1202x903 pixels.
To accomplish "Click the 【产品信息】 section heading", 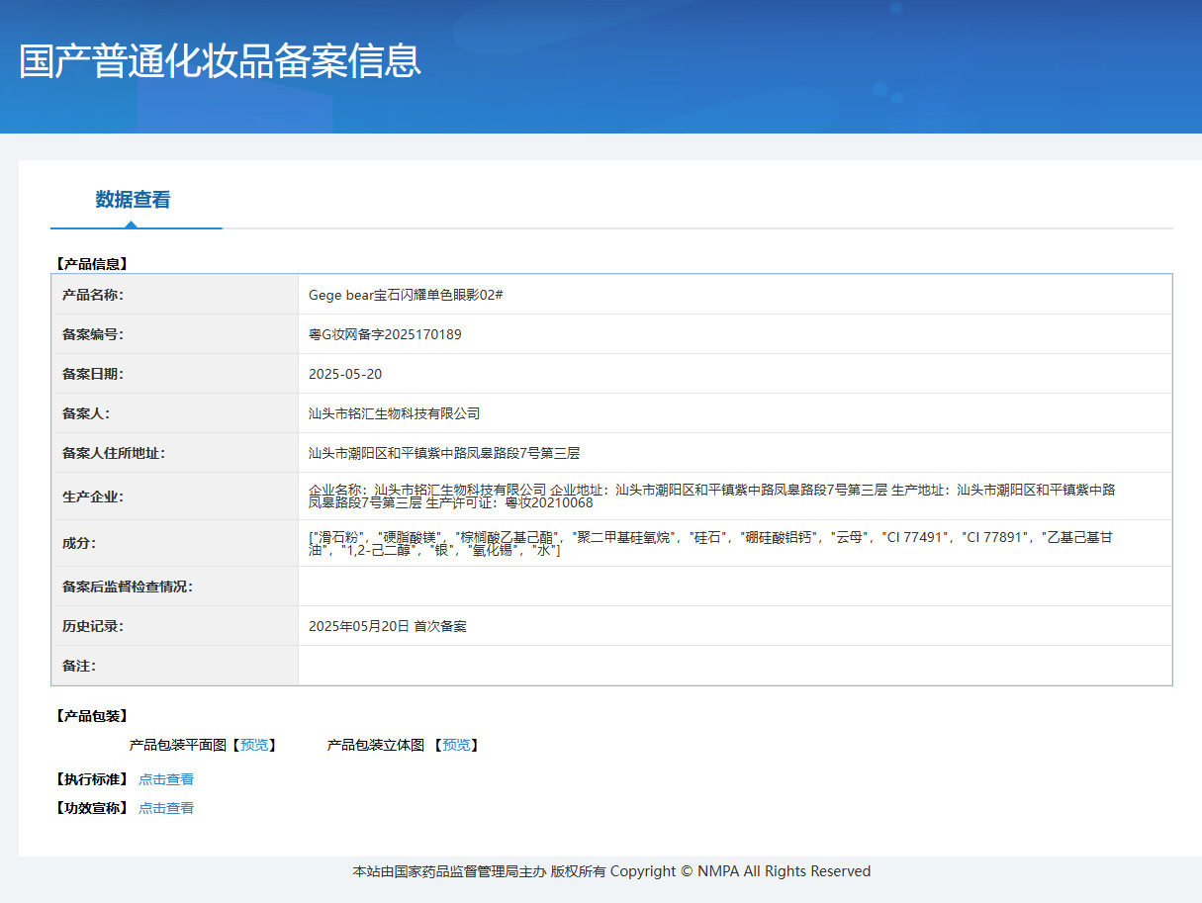I will [92, 264].
